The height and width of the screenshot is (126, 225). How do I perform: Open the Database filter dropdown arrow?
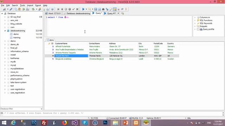(x=41, y=109)
